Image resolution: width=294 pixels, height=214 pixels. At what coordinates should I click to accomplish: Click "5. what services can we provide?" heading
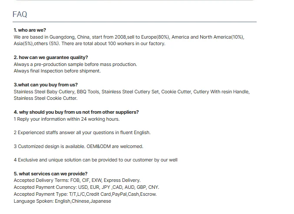click(x=50, y=174)
